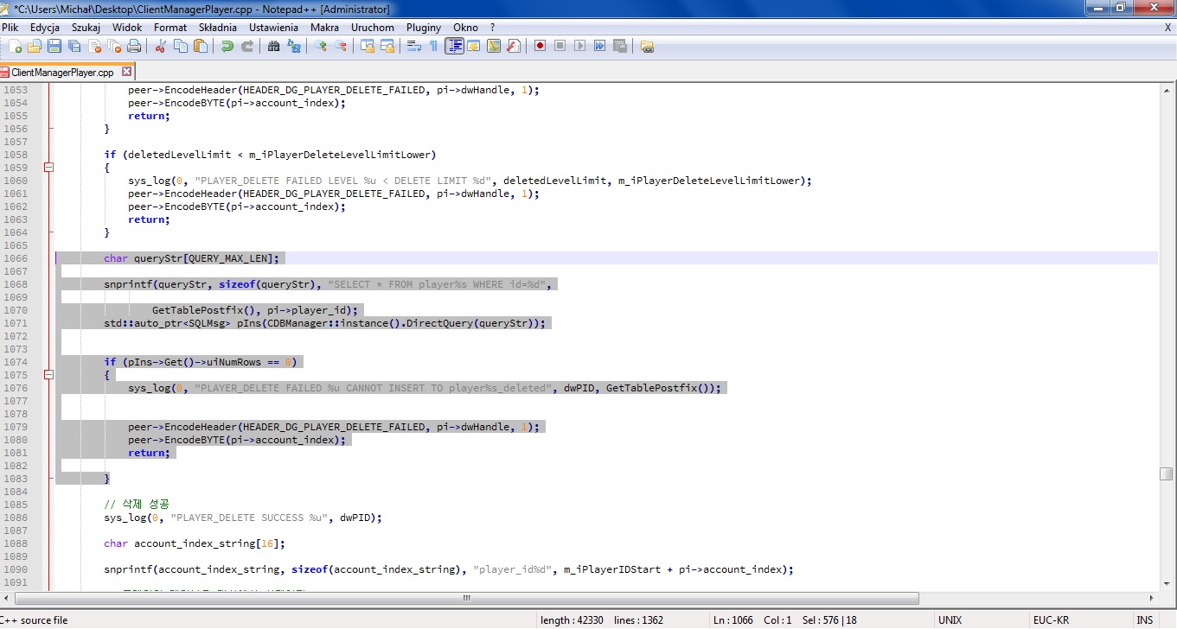This screenshot has width=1177, height=629.
Task: Undo the last edit with the green arrow
Action: pos(227,46)
